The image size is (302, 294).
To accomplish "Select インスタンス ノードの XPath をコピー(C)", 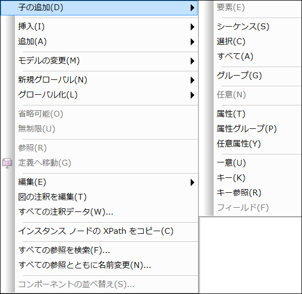I will (99, 231).
